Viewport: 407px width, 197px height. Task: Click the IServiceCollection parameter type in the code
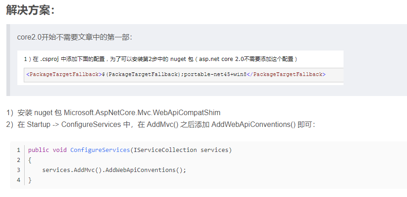pyautogui.click(x=164, y=150)
